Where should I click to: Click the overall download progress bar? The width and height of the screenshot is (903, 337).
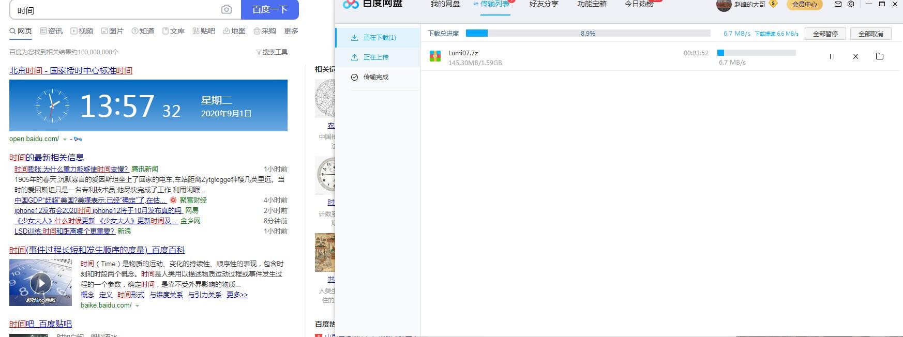coord(588,33)
